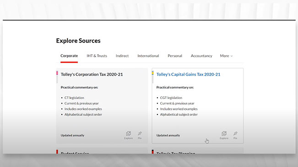
Task: Click 'Practical commentary on:' in Capital Gains card
Action: [175, 87]
